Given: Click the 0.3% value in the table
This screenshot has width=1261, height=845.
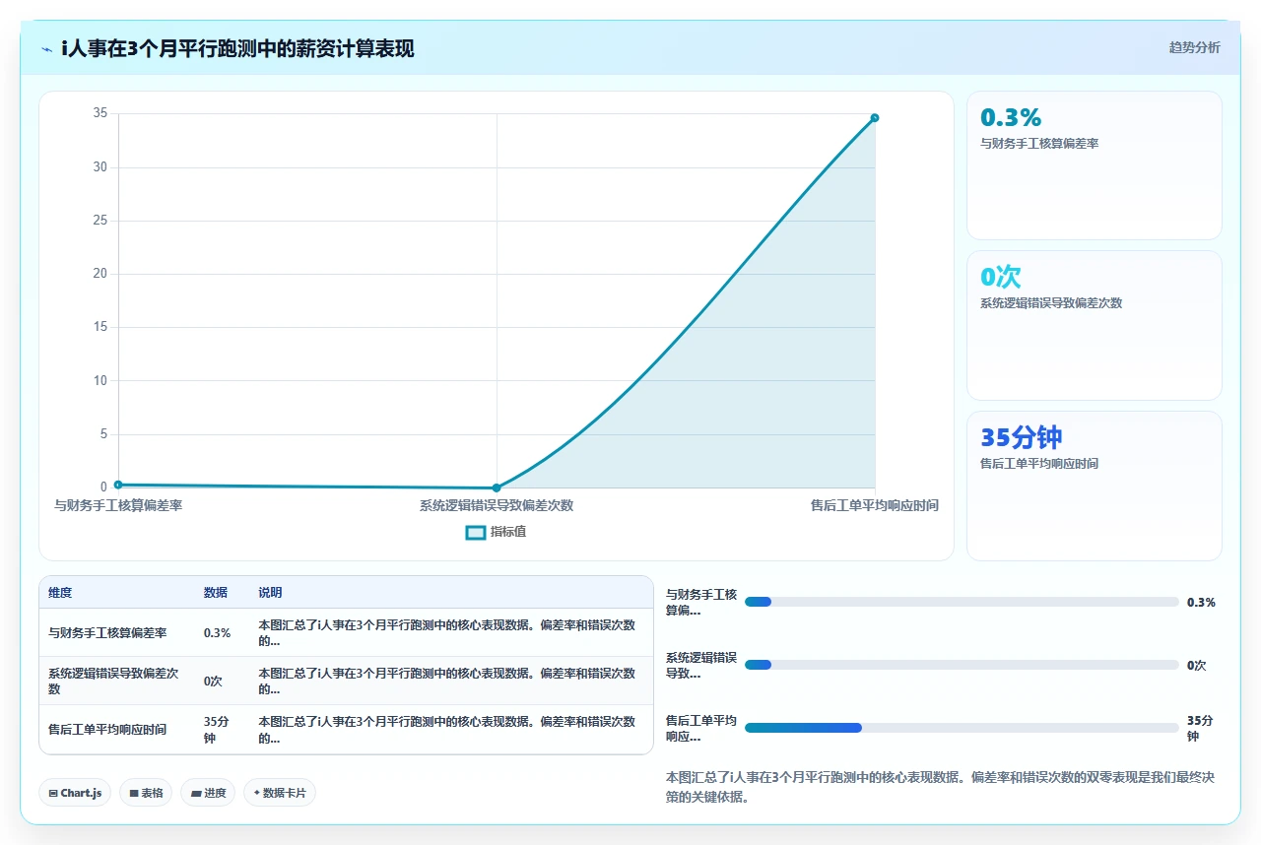Looking at the screenshot, I should click(217, 633).
